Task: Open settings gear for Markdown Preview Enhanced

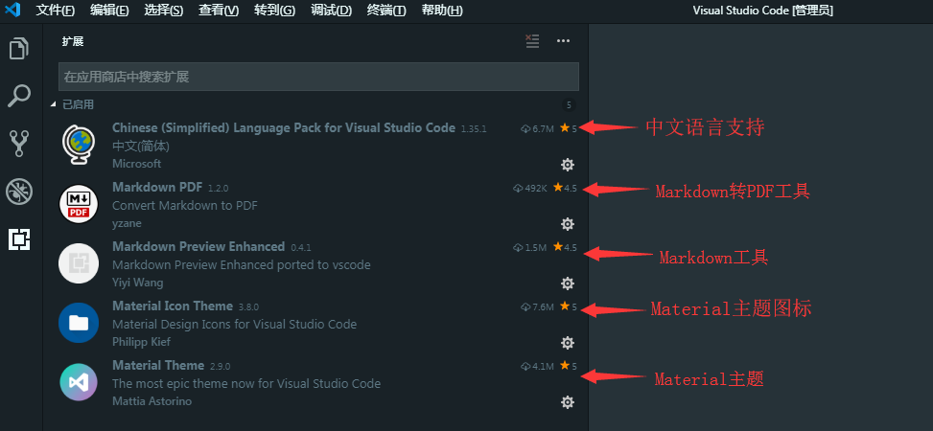Action: (568, 284)
